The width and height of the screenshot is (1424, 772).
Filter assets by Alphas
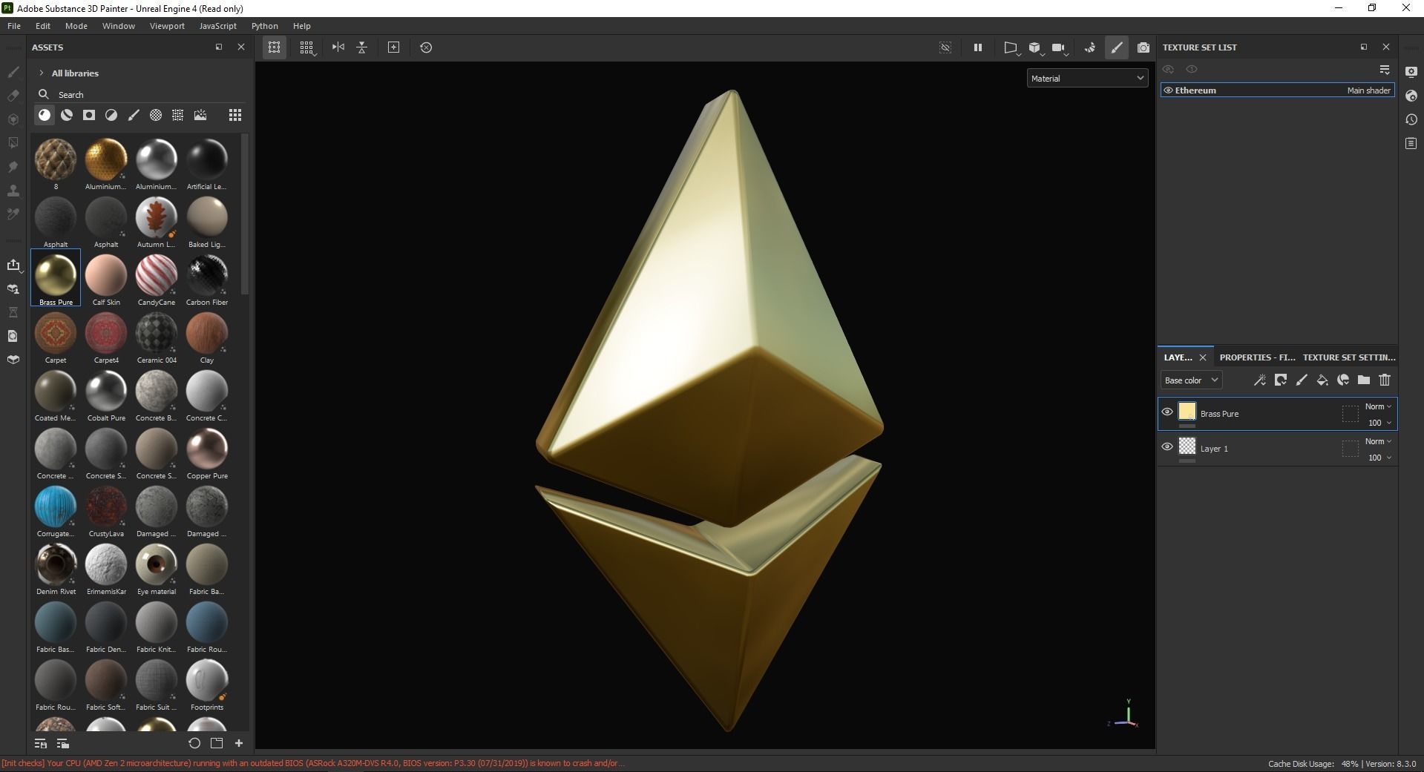(156, 115)
